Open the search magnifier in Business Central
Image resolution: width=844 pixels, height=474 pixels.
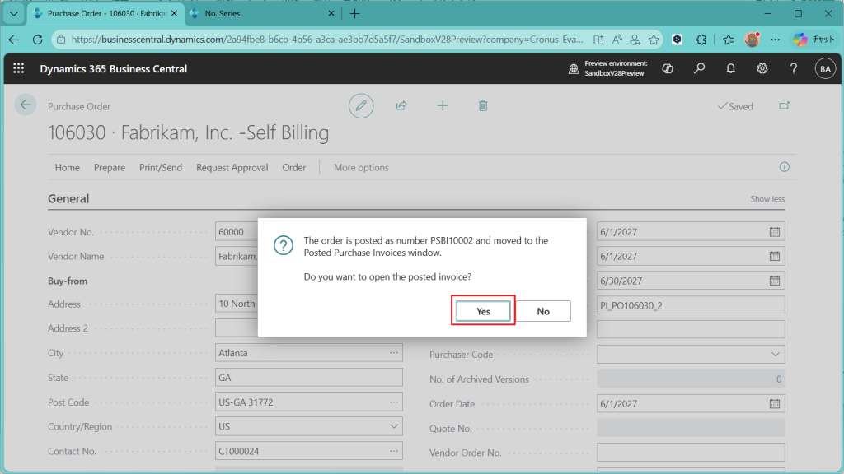pos(700,69)
